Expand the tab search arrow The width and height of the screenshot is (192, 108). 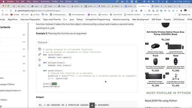coord(189,6)
